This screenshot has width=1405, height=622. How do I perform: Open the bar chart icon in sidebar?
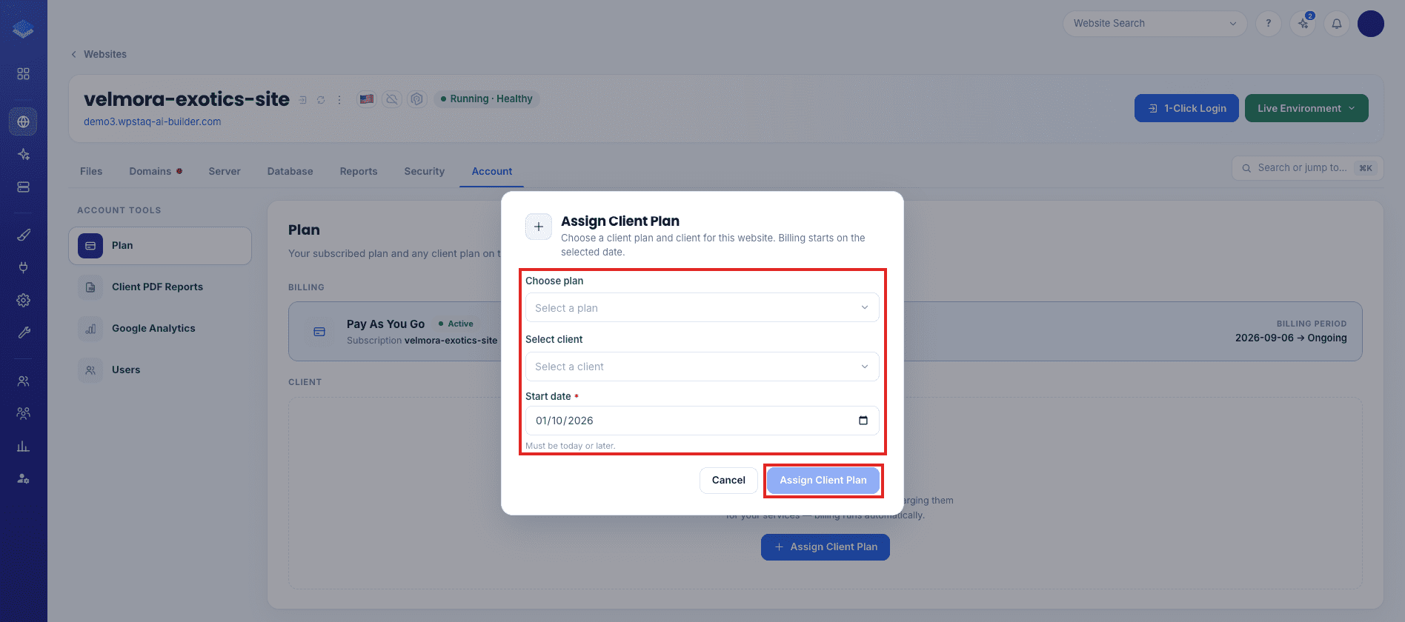[24, 446]
